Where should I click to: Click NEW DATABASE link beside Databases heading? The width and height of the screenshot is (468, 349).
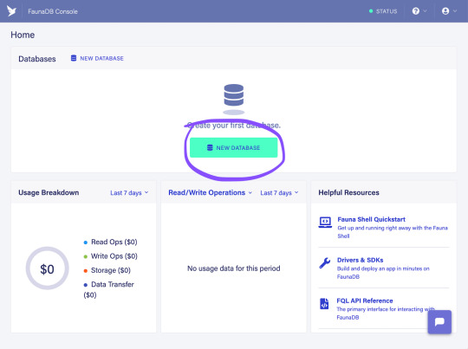pos(97,58)
